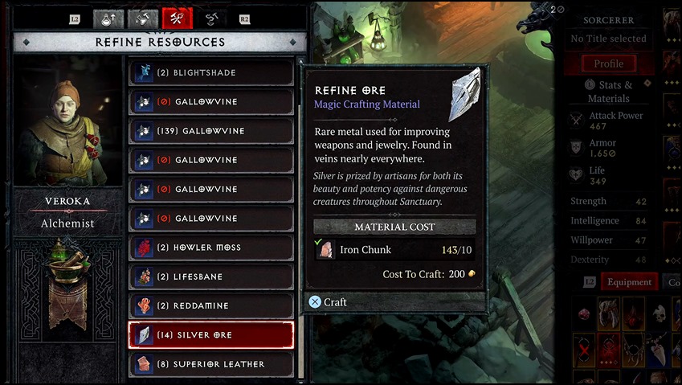Click the Silver Ore list icon
The image size is (682, 385).
(x=143, y=335)
